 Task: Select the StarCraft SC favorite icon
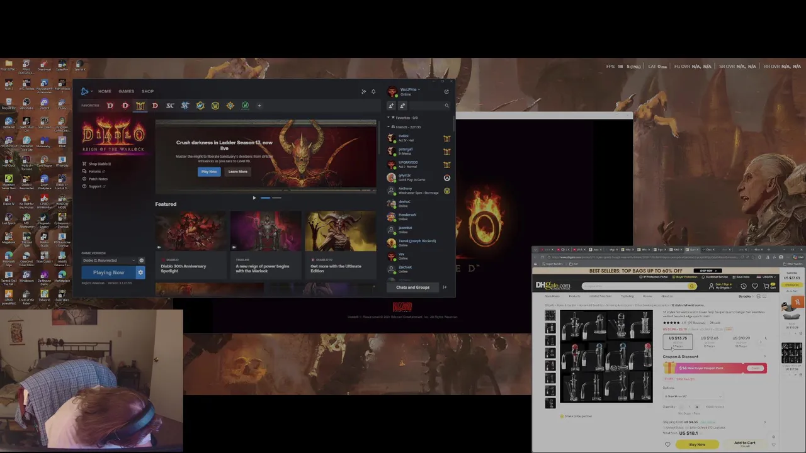click(x=170, y=106)
